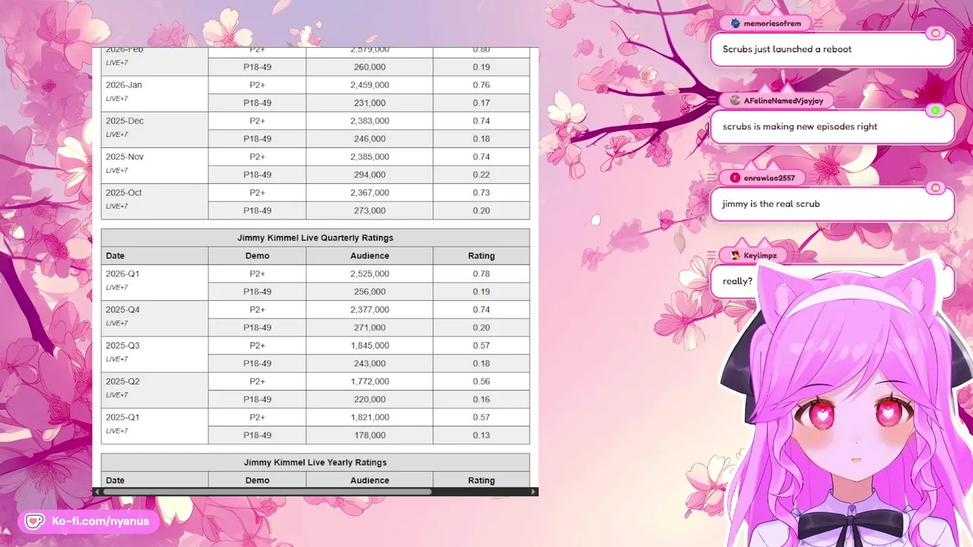The image size is (973, 547).
Task: Click the 'Jimmy Kimmel Live Yearly Ratings' heading
Action: [315, 463]
